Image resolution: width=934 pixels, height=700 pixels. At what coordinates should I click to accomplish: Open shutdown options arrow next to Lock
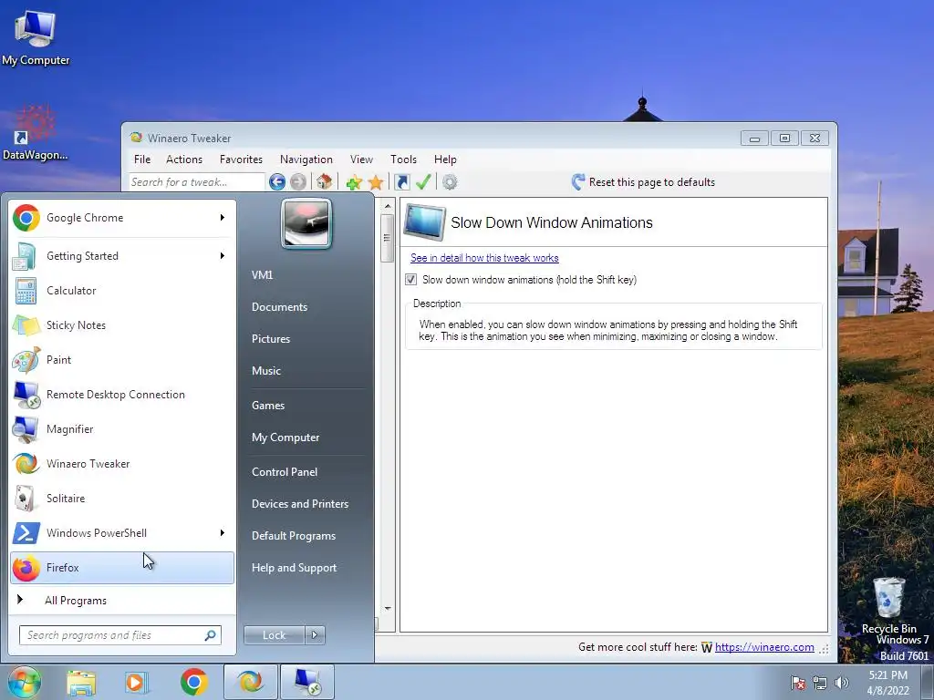tap(315, 635)
